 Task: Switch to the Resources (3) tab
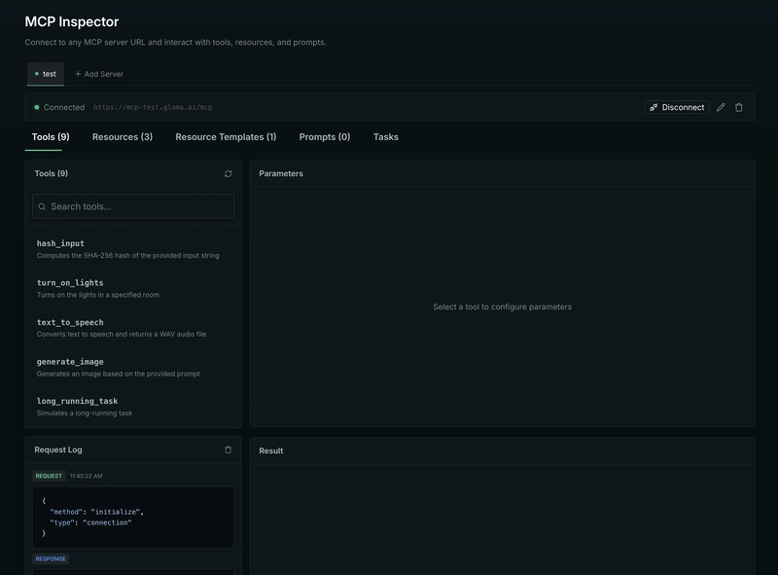(123, 137)
